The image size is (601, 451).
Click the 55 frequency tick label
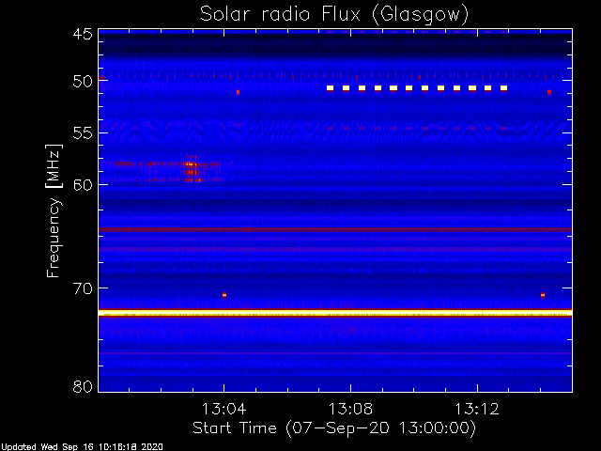point(83,133)
